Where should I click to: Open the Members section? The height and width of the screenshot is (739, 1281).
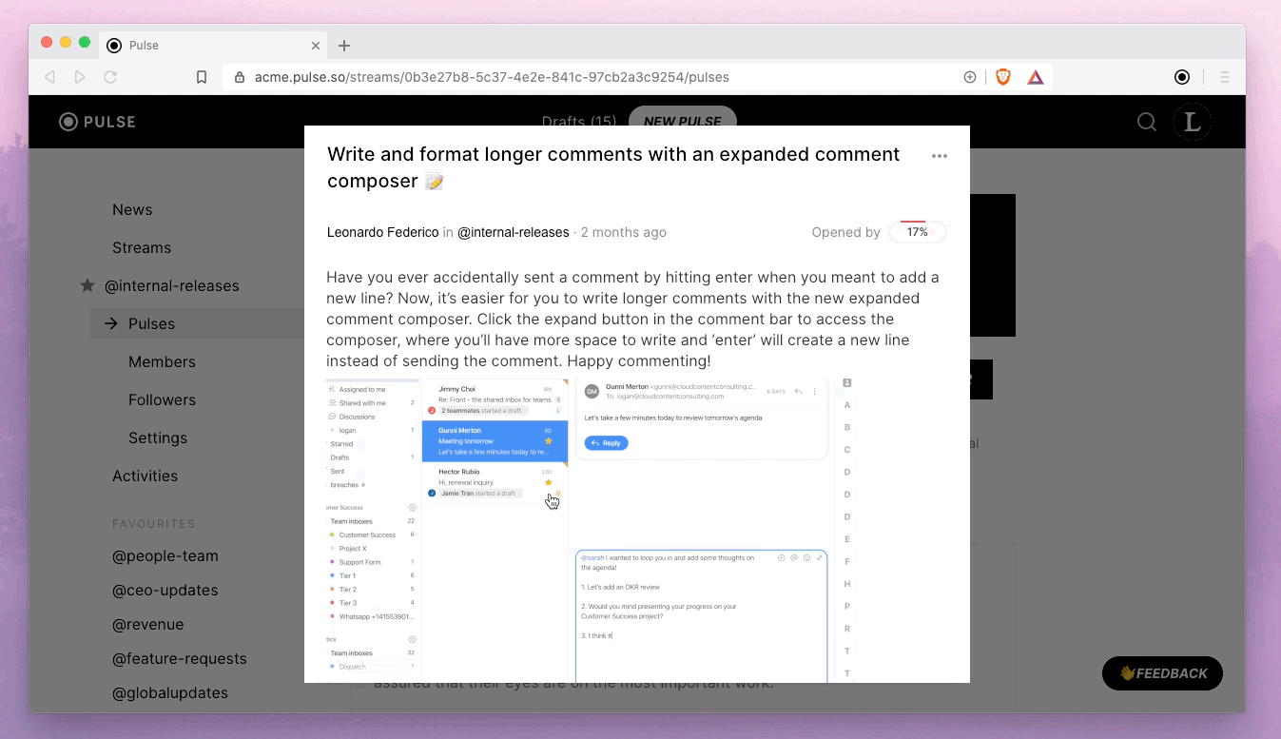point(162,361)
